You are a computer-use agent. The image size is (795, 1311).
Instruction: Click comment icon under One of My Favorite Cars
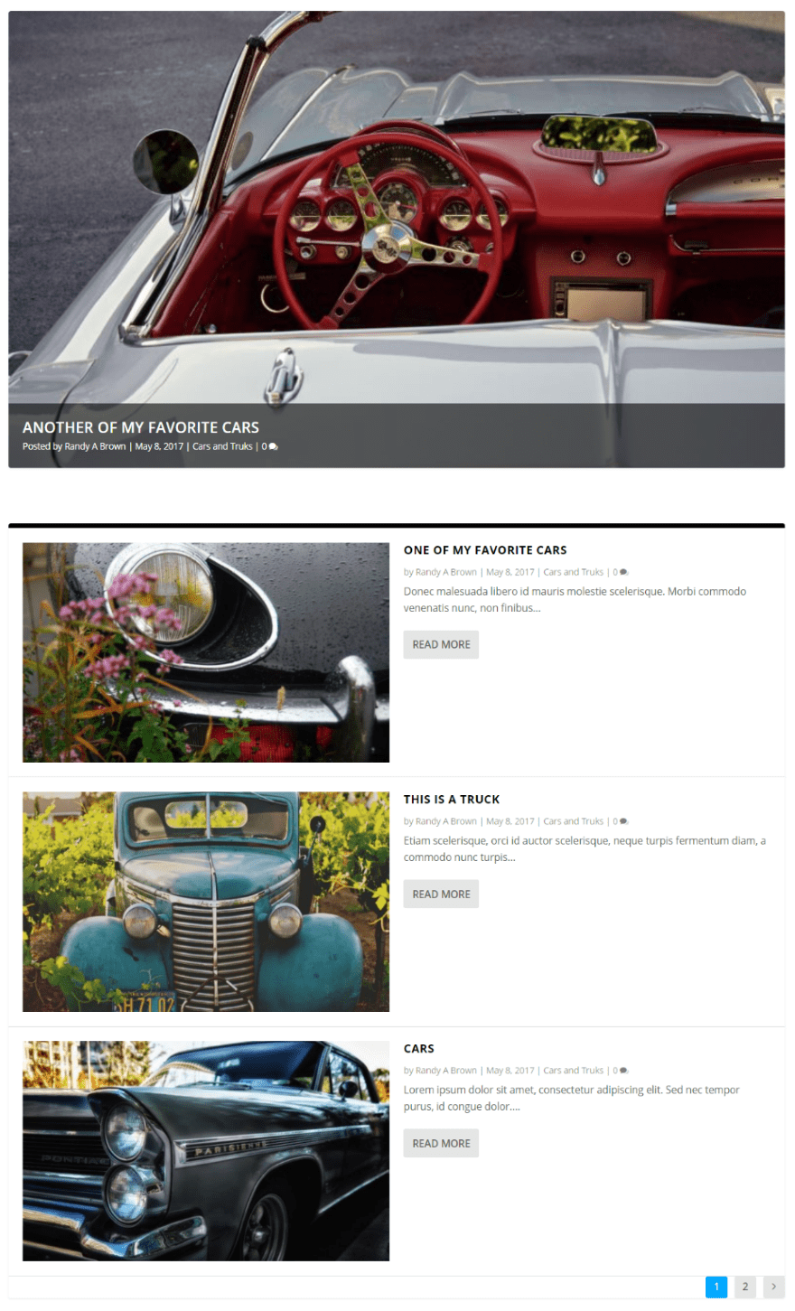pyautogui.click(x=623, y=572)
